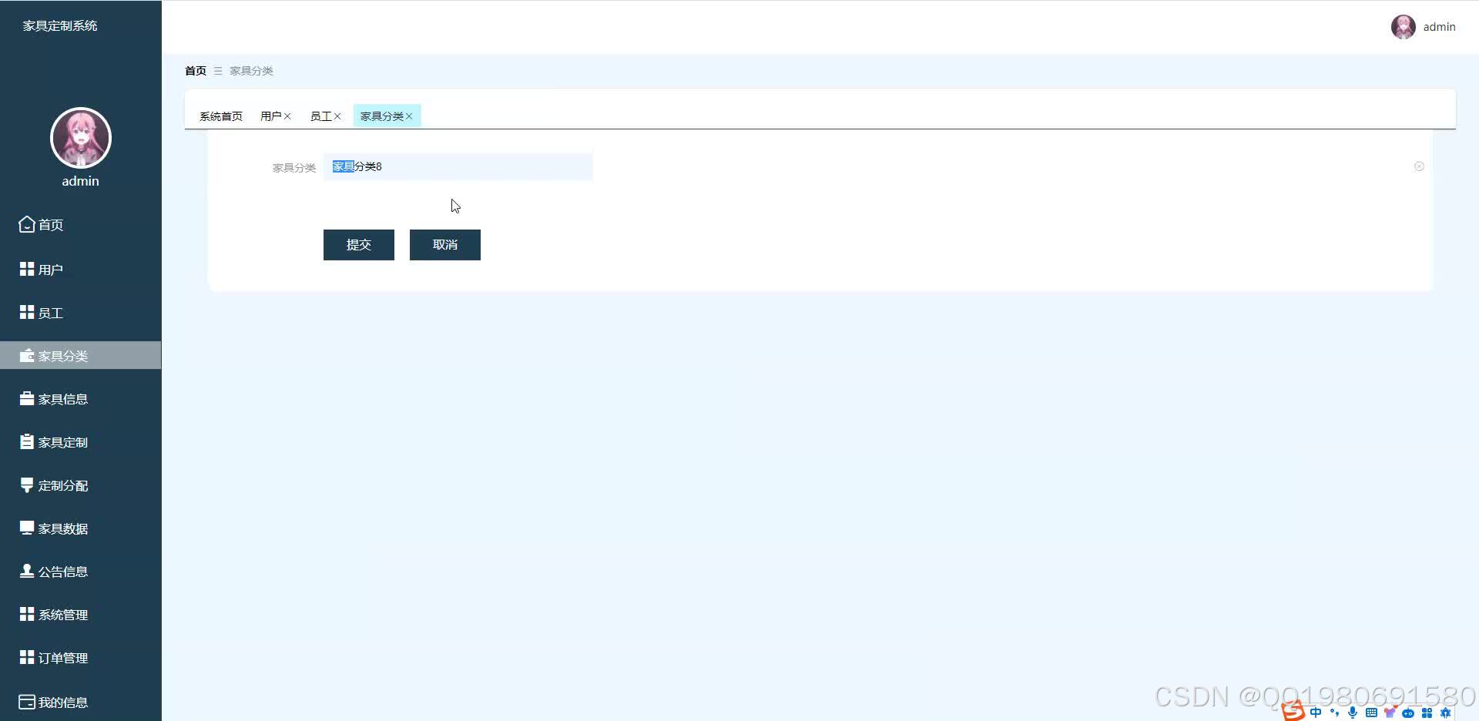Click the icon beside 定制分配
Screen dimensions: 1479x721
pos(27,485)
